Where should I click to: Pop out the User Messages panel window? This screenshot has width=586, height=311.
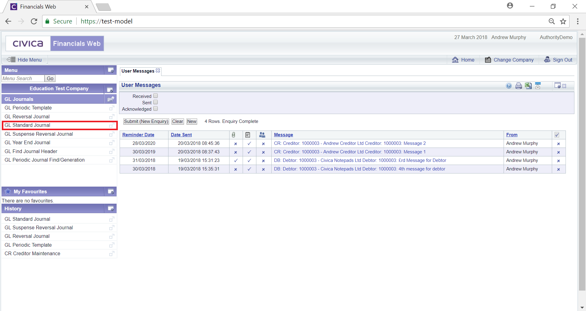(x=557, y=86)
